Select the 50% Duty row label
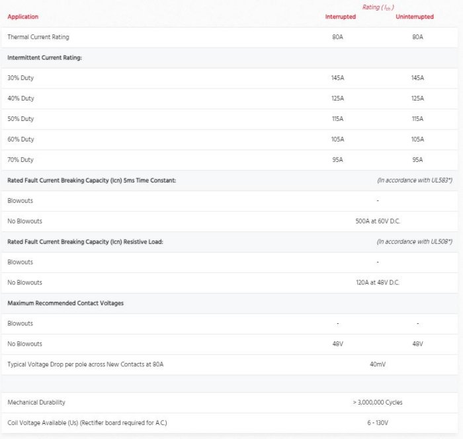Screen dimensions: 463x439 click(x=21, y=119)
